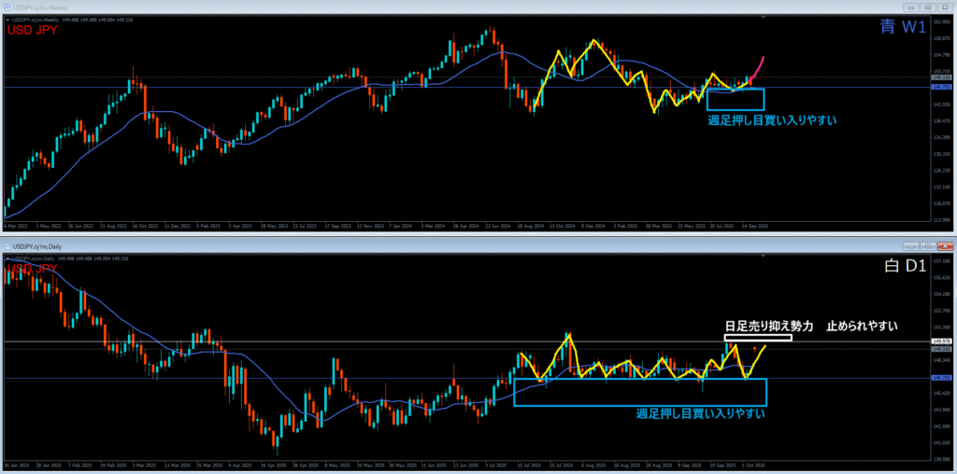
Task: Select the '白 D1' label in Daily chart
Action: pyautogui.click(x=907, y=266)
